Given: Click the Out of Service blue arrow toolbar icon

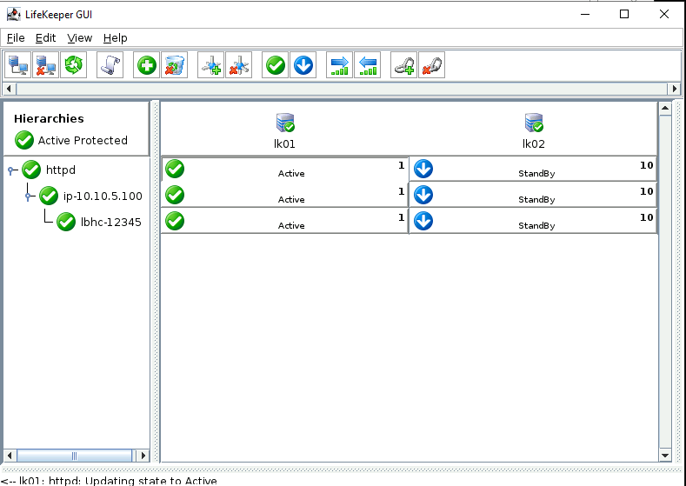Looking at the screenshot, I should [303, 65].
